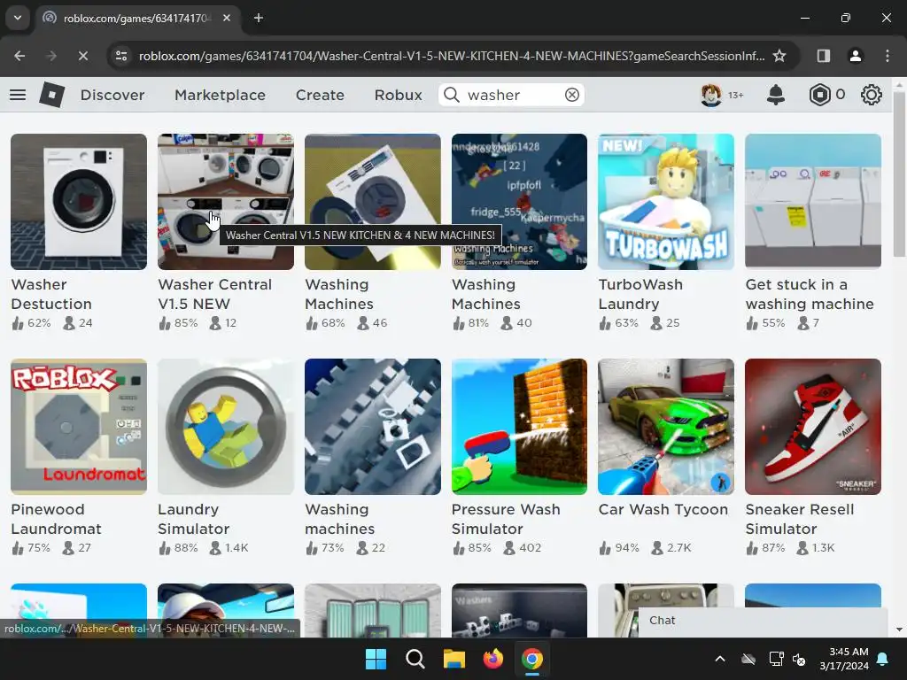907x680 pixels.
Task: Open Chrome three-dot menu
Action: (x=888, y=56)
